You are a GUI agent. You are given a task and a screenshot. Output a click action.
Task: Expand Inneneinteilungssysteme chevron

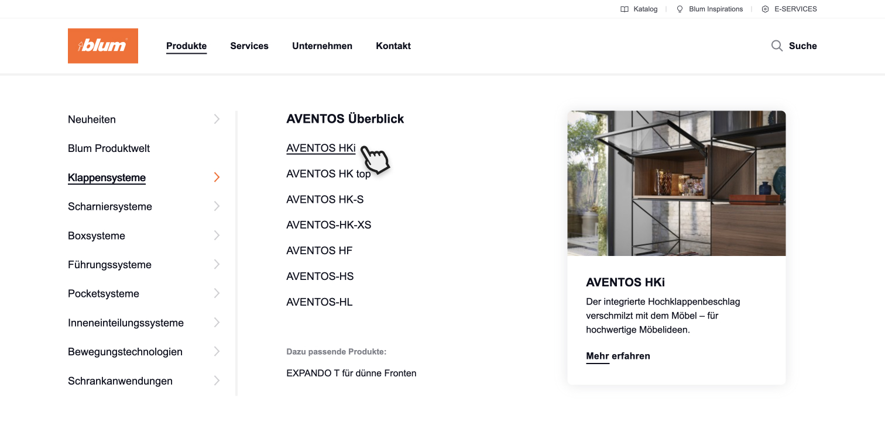point(217,323)
